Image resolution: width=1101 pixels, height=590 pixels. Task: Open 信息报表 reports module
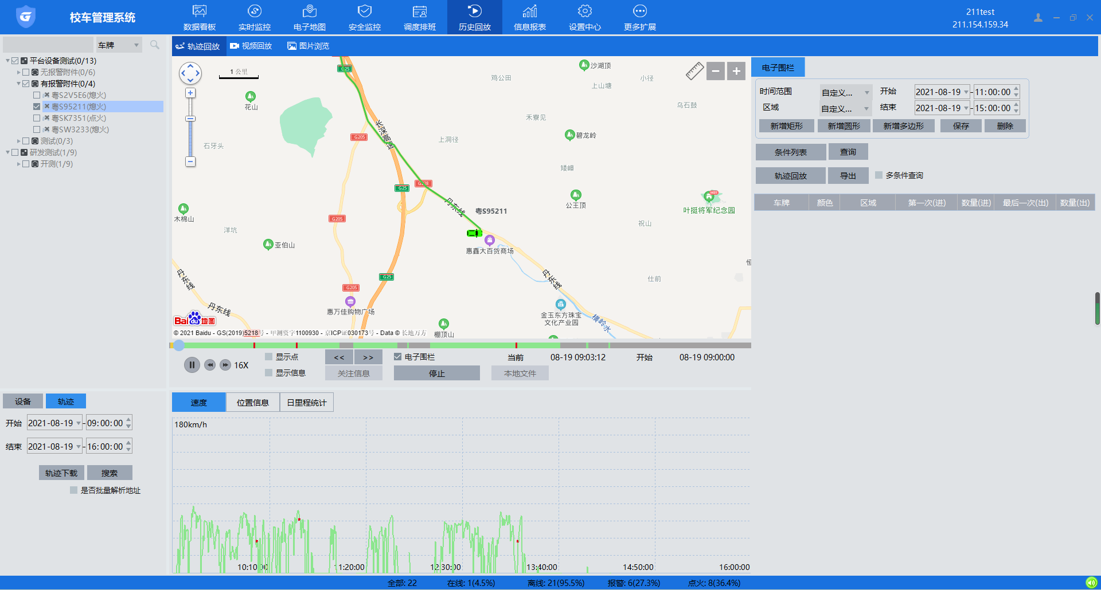pyautogui.click(x=530, y=17)
